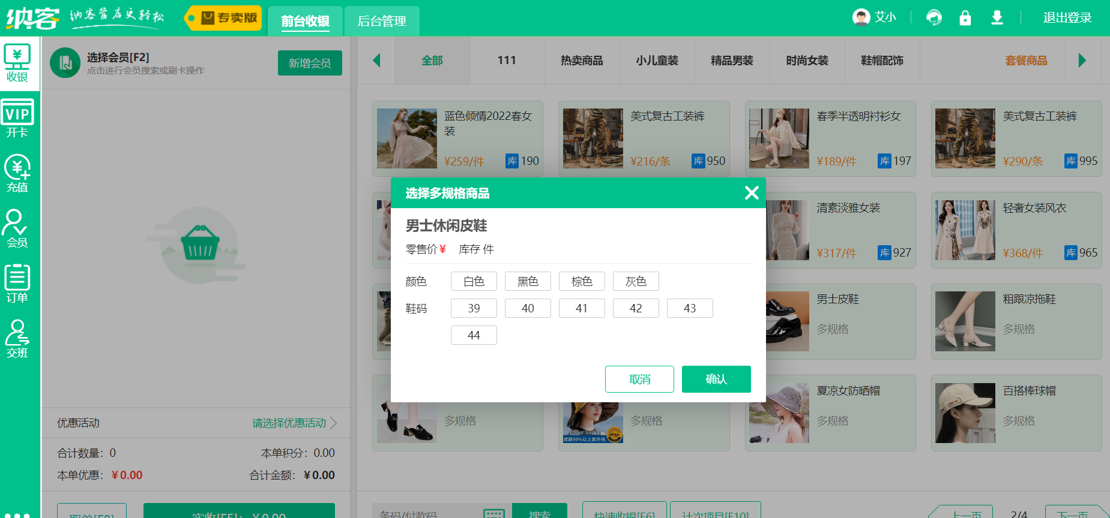Select the 套餐商品 category tab
This screenshot has width=1110, height=518.
(x=1026, y=61)
